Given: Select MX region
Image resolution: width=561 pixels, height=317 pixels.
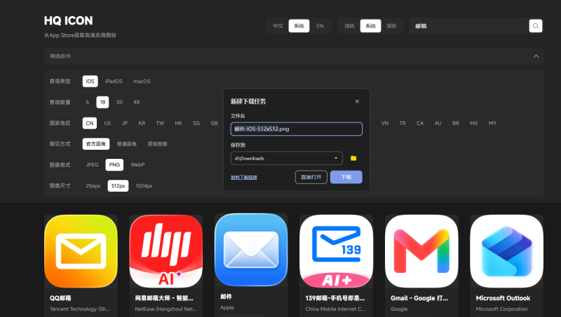Looking at the screenshot, I should [x=474, y=122].
